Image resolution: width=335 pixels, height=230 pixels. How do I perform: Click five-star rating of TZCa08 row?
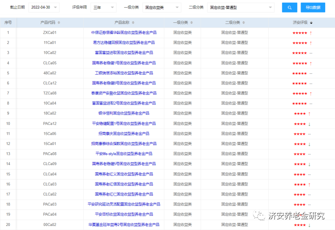[x=300, y=94]
